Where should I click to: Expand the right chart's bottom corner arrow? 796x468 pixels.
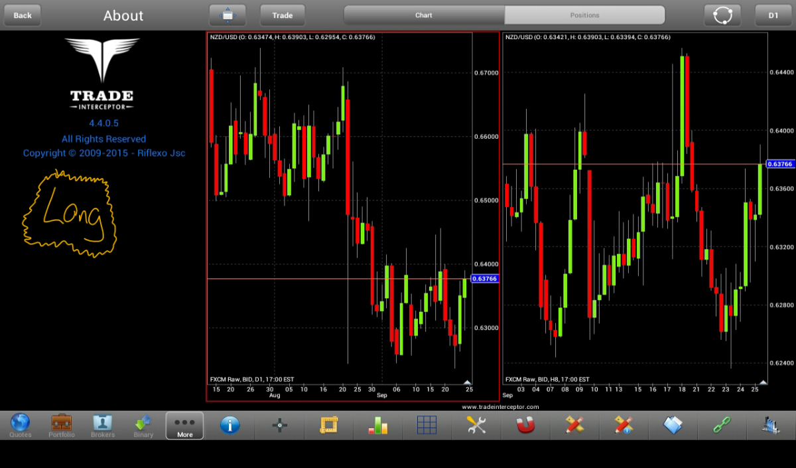[x=763, y=382]
